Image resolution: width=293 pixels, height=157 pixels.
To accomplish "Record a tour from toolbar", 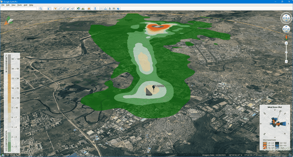I will click(x=73, y=9).
